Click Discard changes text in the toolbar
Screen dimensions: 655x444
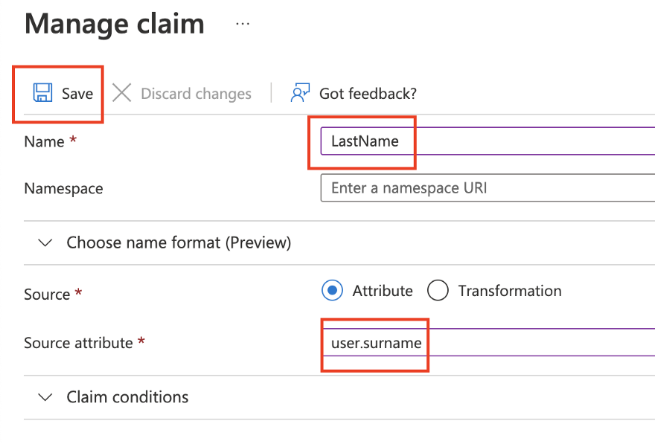[x=196, y=94]
